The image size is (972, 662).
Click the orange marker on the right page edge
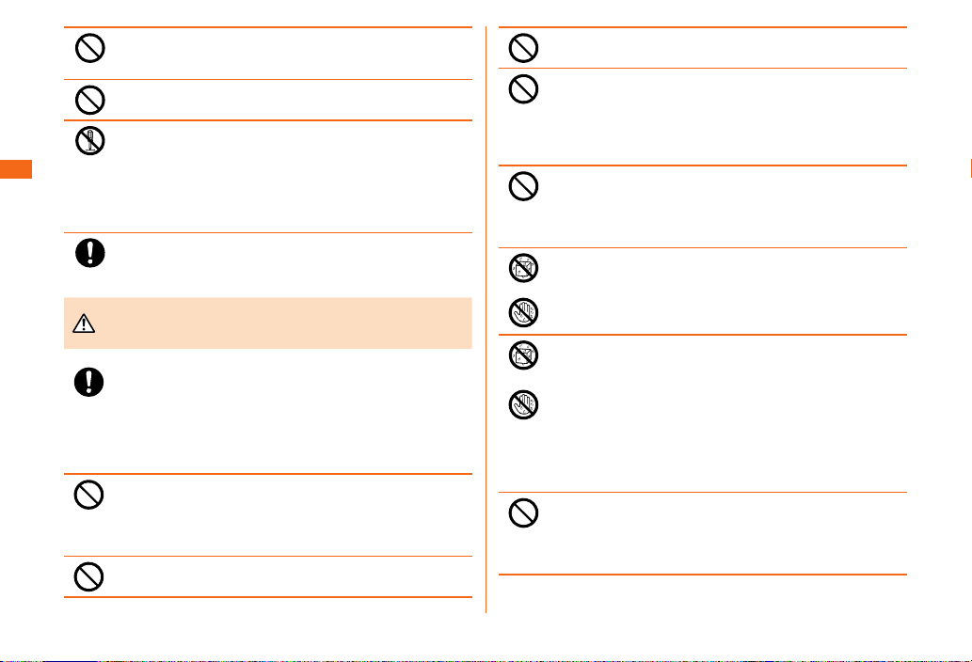click(971, 169)
